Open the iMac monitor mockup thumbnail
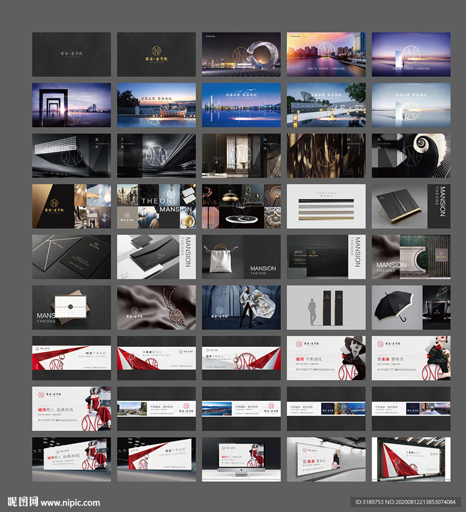The image size is (466, 512). click(241, 459)
